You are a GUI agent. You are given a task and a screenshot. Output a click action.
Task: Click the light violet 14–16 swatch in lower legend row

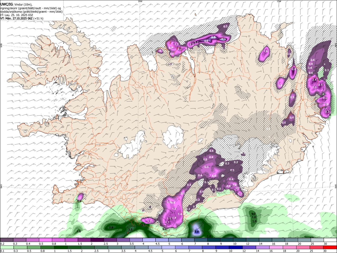click(x=262, y=247)
